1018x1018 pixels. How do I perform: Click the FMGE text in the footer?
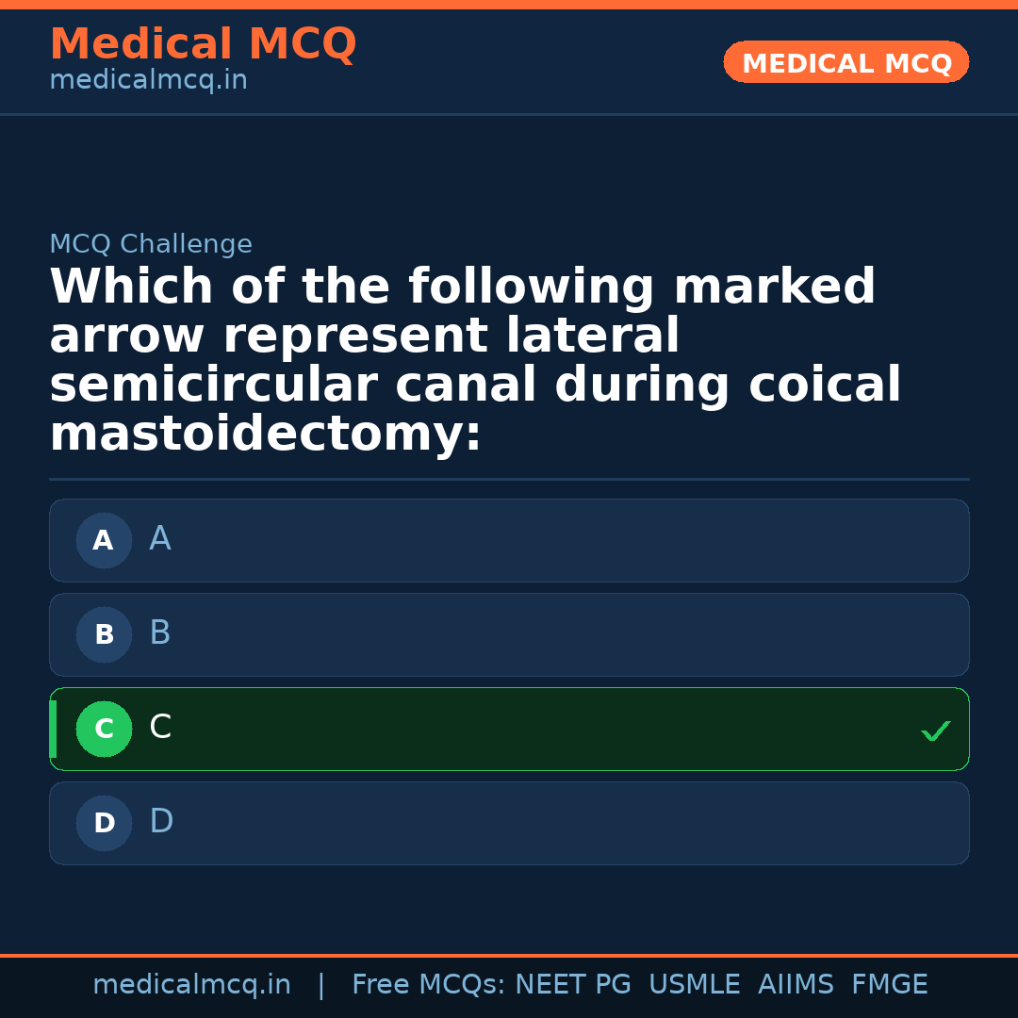889,984
